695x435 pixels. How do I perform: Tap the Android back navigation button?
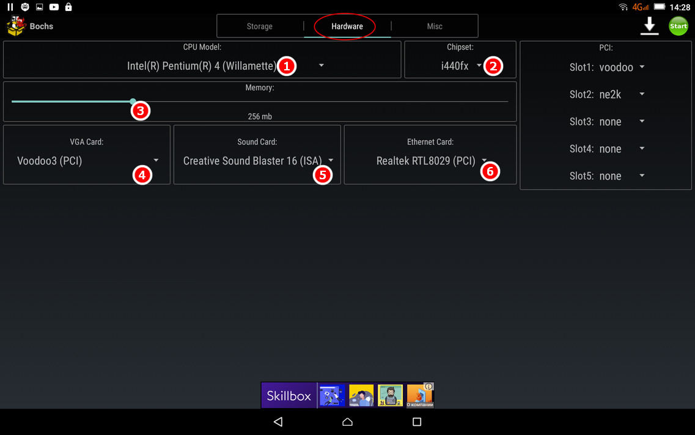coord(278,422)
